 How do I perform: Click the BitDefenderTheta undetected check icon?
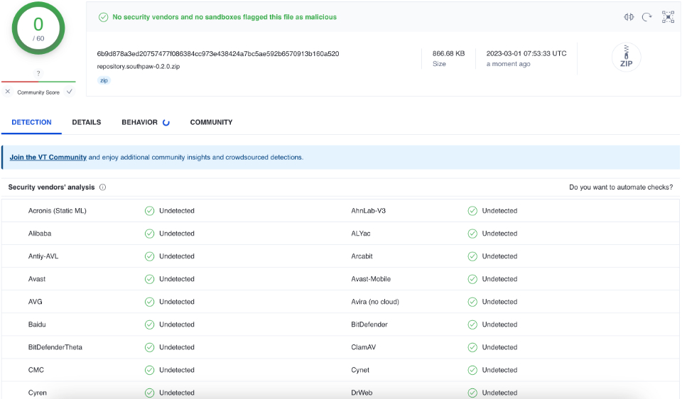click(x=150, y=347)
